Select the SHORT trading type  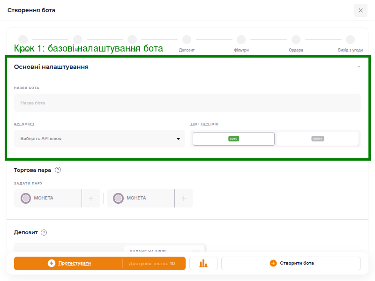(x=318, y=139)
